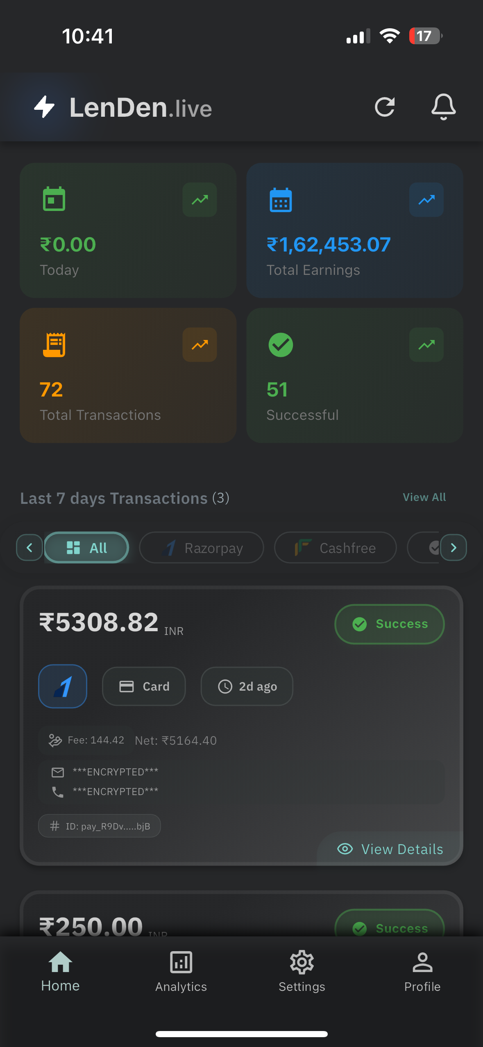Tap the Razorpay logo on ₹5308.82 transaction
This screenshot has width=483, height=1047.
click(63, 686)
